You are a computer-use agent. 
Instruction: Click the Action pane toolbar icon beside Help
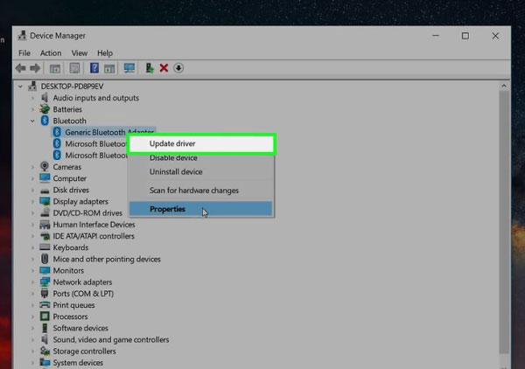click(x=109, y=68)
